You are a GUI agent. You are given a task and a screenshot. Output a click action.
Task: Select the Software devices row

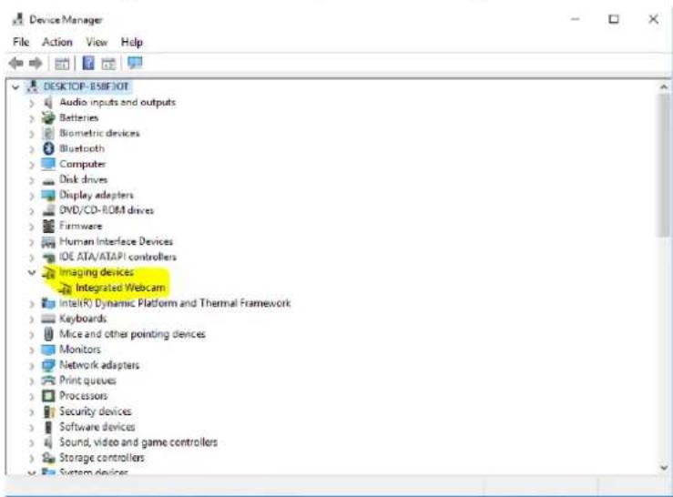pyautogui.click(x=97, y=427)
